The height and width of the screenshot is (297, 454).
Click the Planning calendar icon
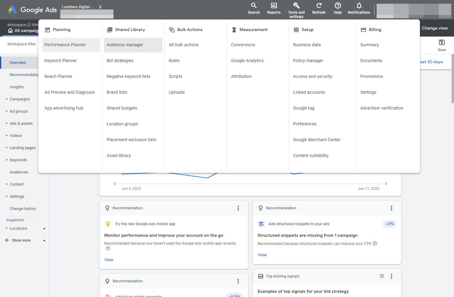pyautogui.click(x=47, y=30)
